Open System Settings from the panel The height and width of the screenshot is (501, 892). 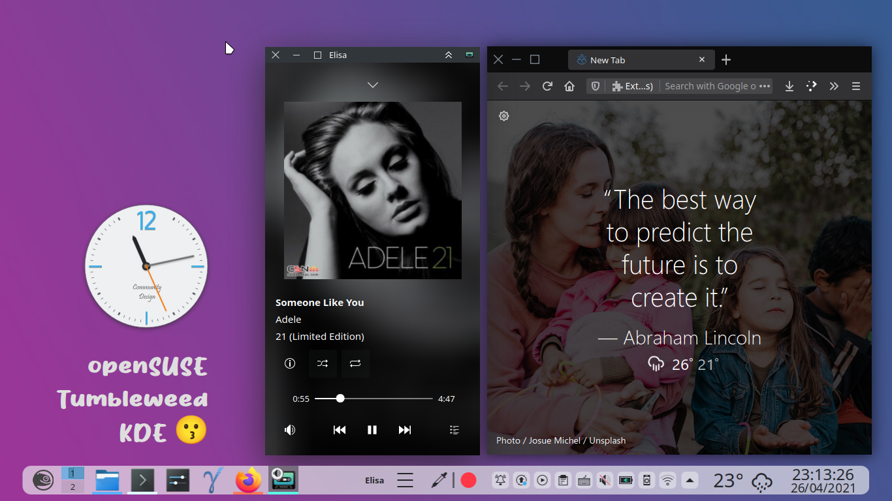178,481
